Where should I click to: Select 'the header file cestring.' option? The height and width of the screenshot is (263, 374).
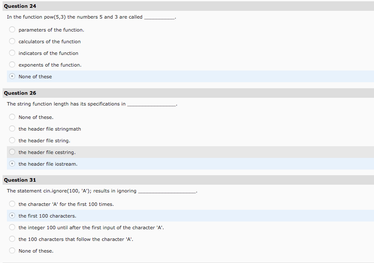coord(12,152)
